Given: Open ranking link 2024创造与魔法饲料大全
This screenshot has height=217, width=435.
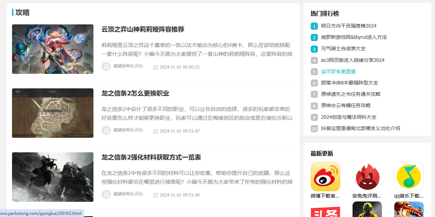Looking at the screenshot, I should coord(349,117).
